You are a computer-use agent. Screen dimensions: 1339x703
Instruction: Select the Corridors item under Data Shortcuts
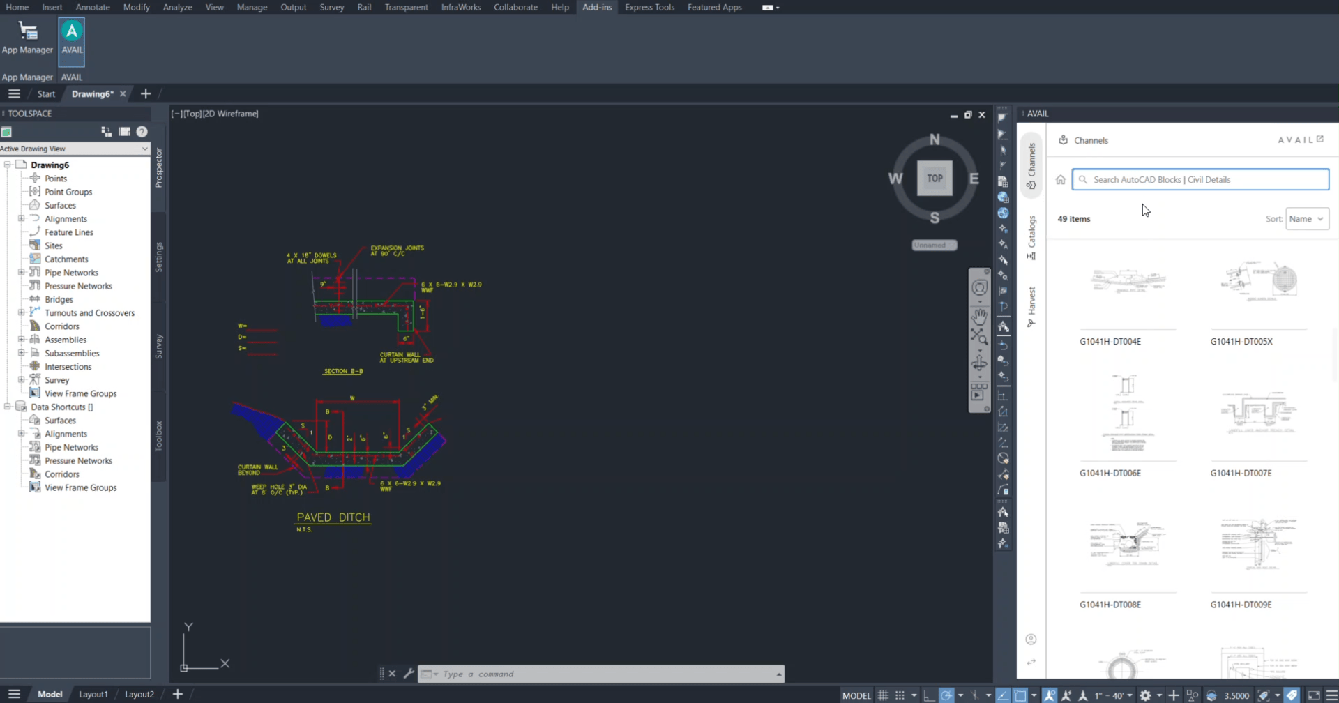click(61, 474)
